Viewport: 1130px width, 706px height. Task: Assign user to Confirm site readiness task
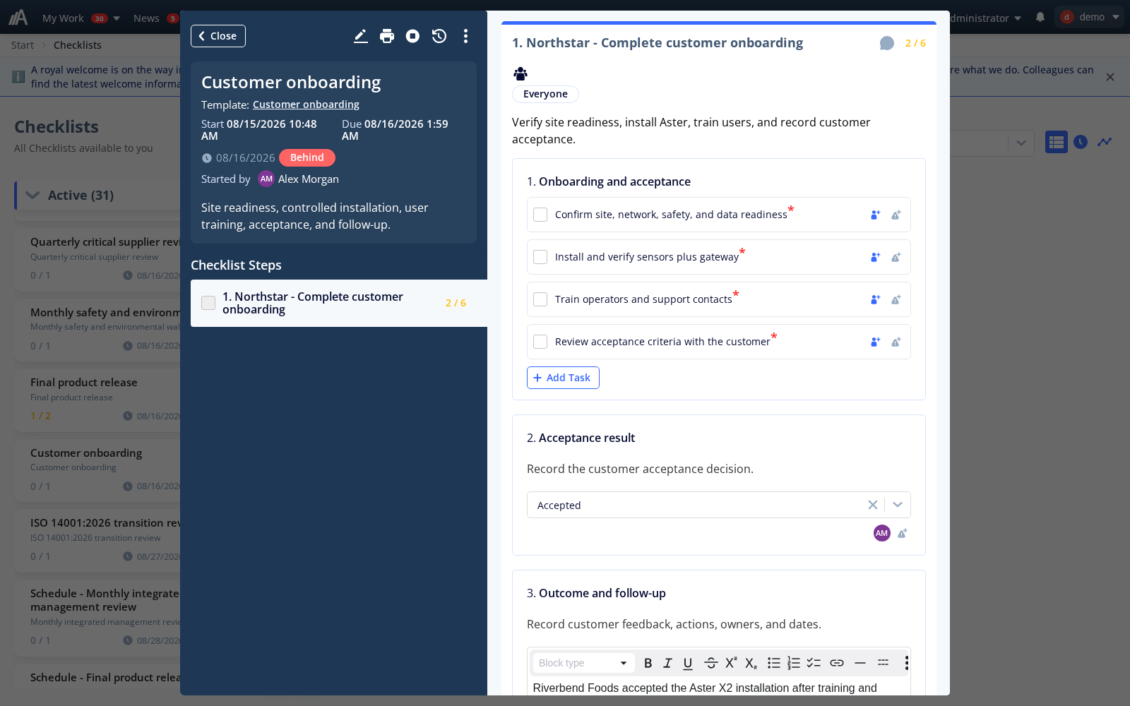tap(876, 215)
